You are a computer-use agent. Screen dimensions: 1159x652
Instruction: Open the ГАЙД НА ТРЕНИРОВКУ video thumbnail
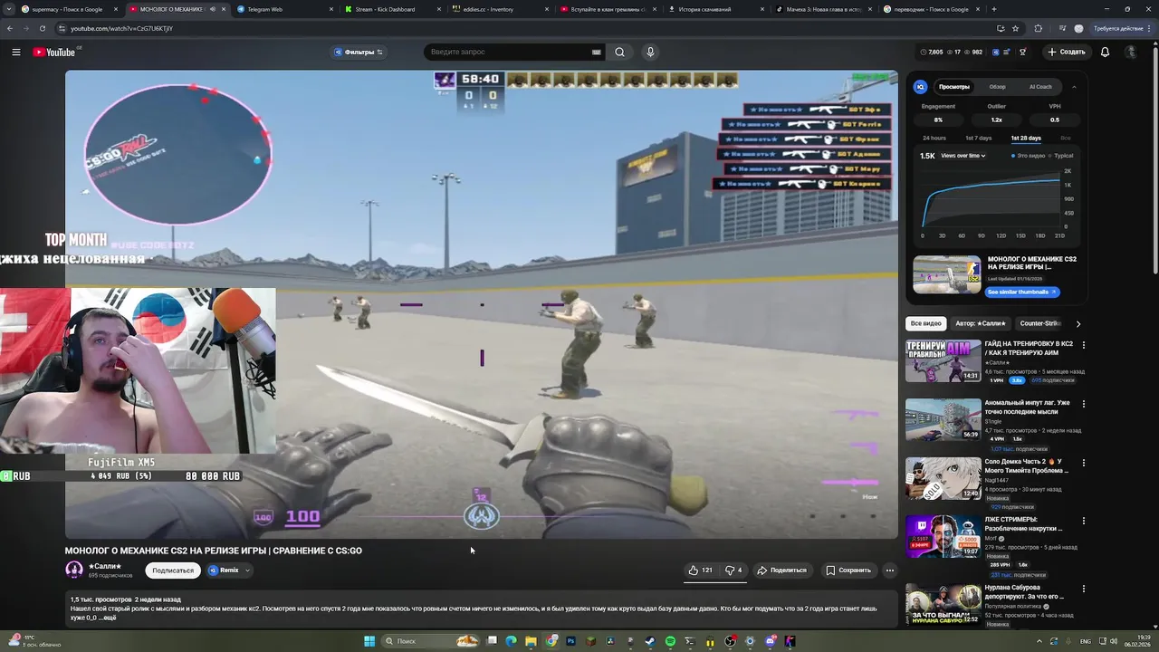[943, 360]
